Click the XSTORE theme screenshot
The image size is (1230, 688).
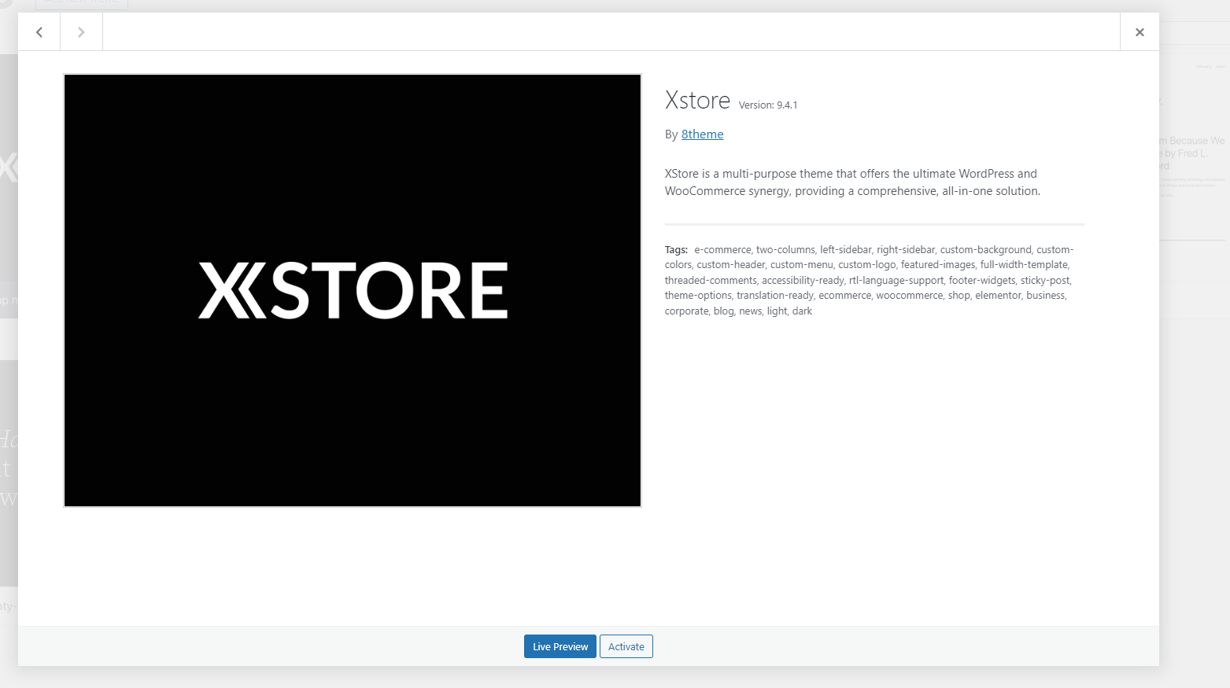coord(353,291)
